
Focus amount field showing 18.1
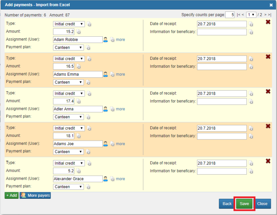pos(64,136)
